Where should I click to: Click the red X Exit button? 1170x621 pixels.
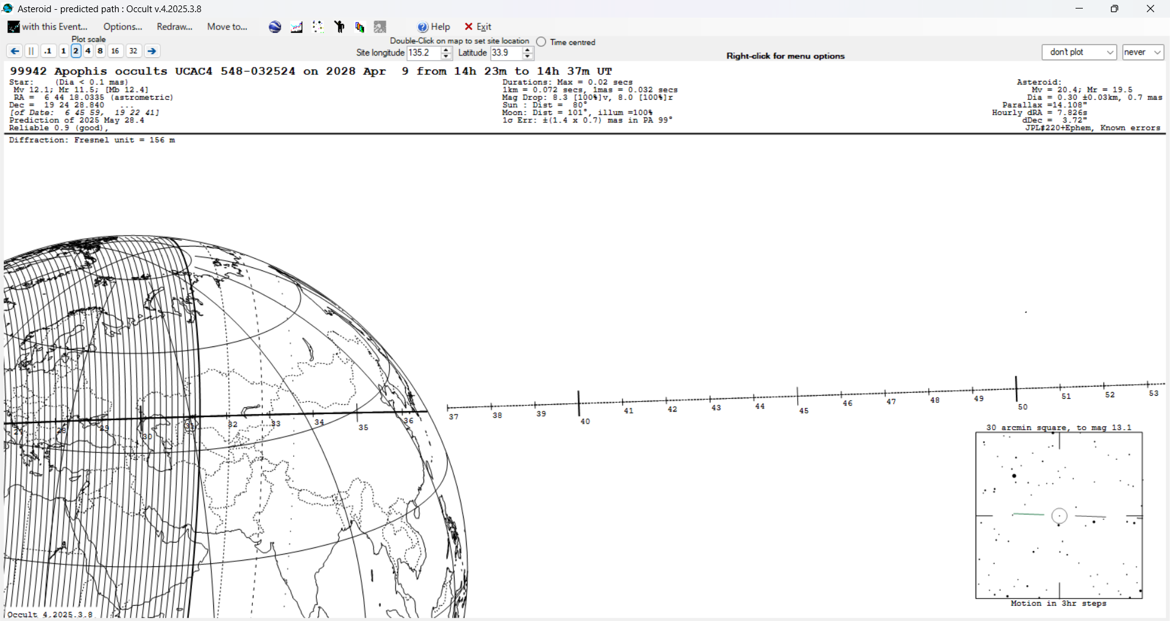[x=478, y=27]
